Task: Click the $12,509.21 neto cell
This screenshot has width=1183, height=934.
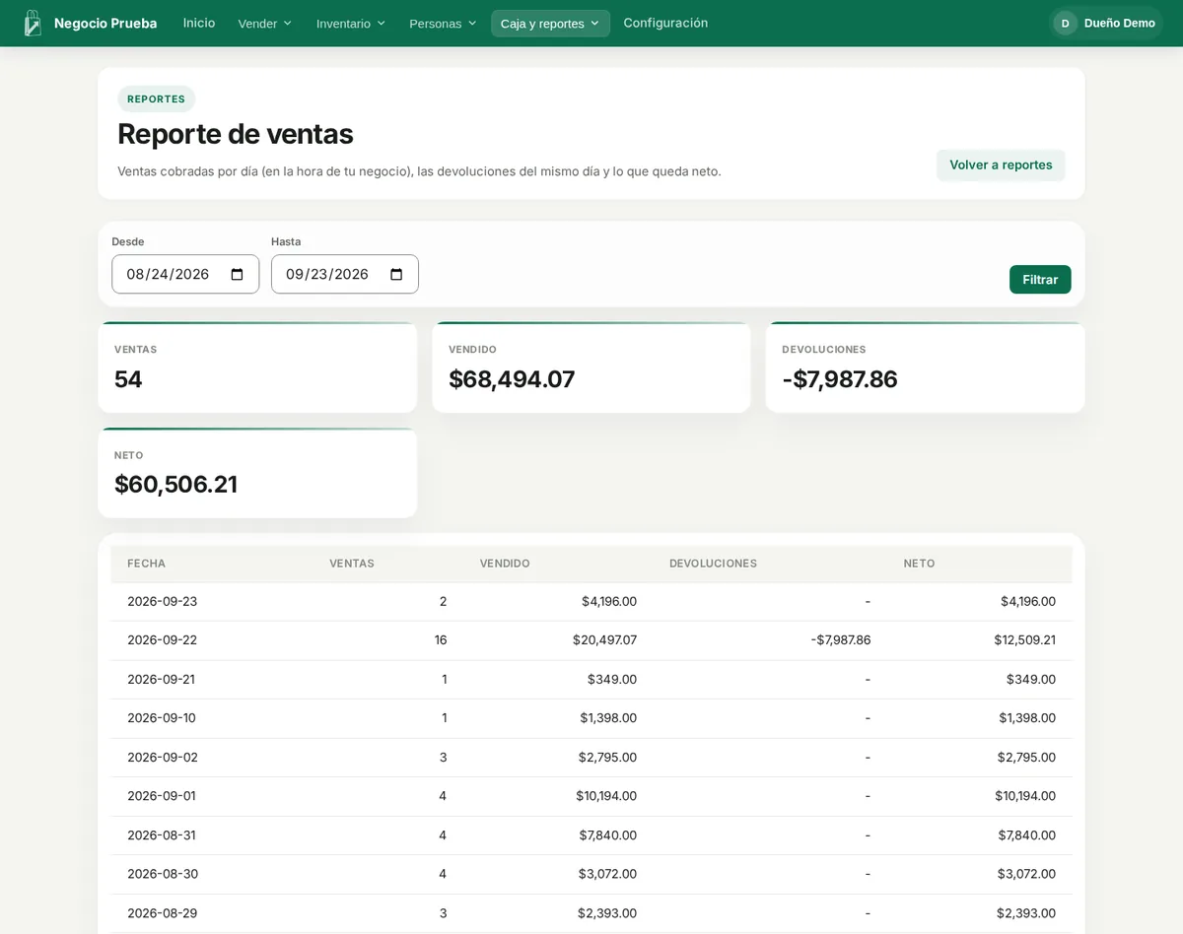Action: 1024,640
